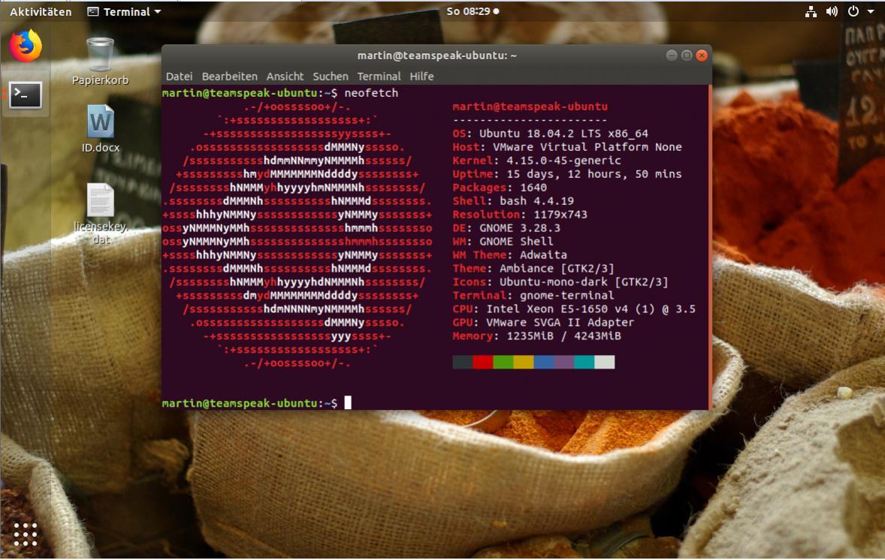Open the clock So 08:29 calendar
885x560 pixels.
473,11
